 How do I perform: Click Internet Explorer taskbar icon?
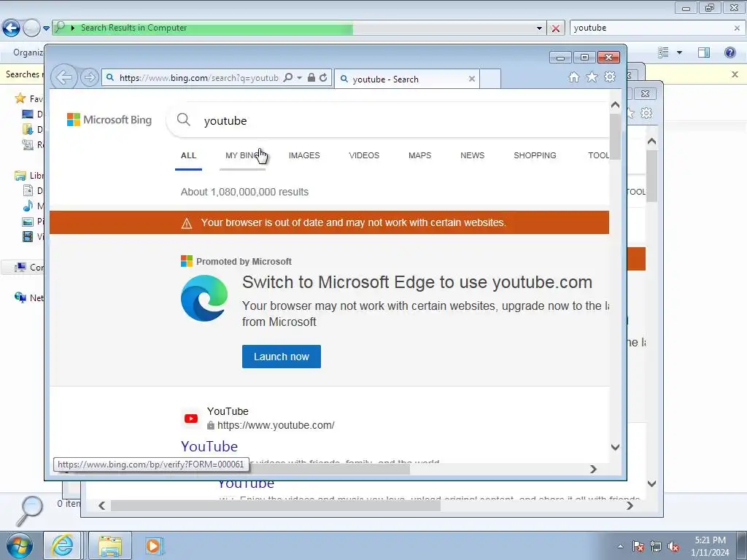point(63,545)
